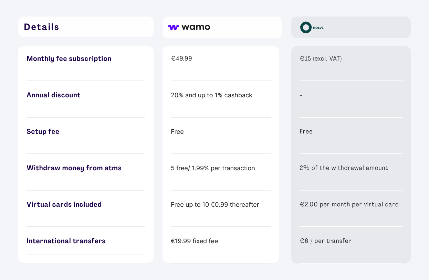Click the Annual discount row label
Image resolution: width=429 pixels, height=280 pixels.
53,95
